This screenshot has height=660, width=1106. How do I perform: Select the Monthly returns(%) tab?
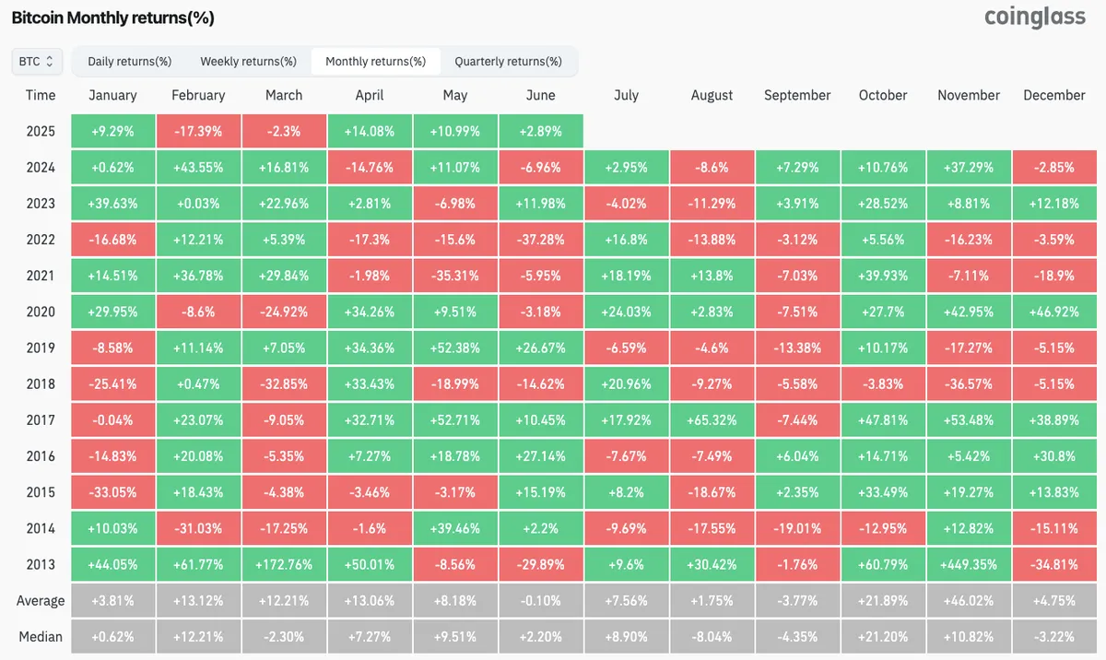click(375, 62)
